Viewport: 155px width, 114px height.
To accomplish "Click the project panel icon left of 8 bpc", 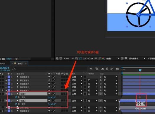I will tap(4, 59).
